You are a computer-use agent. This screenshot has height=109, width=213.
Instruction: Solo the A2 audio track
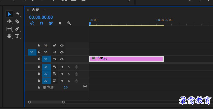69,74
